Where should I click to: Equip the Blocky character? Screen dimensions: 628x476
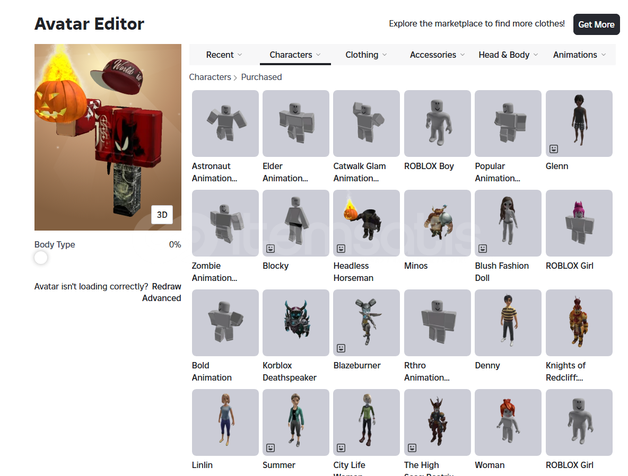(296, 223)
